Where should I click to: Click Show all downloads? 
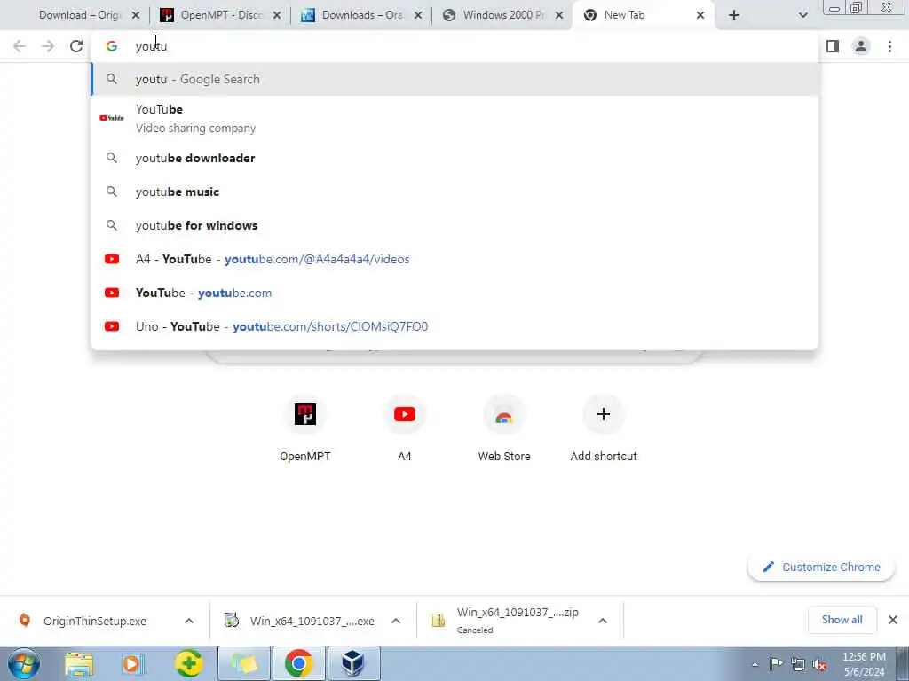click(x=842, y=620)
